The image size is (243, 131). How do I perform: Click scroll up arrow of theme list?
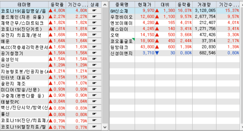105,5
